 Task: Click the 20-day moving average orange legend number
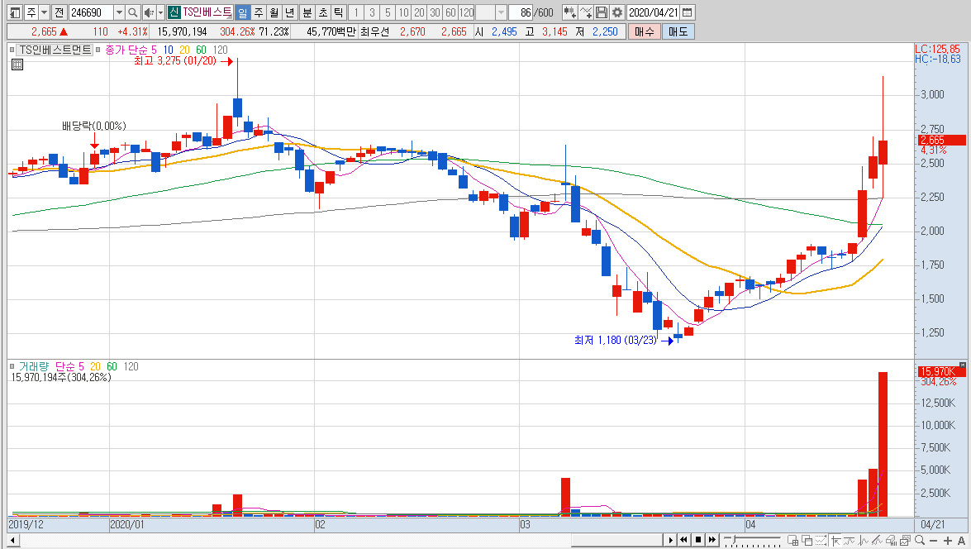[184, 50]
